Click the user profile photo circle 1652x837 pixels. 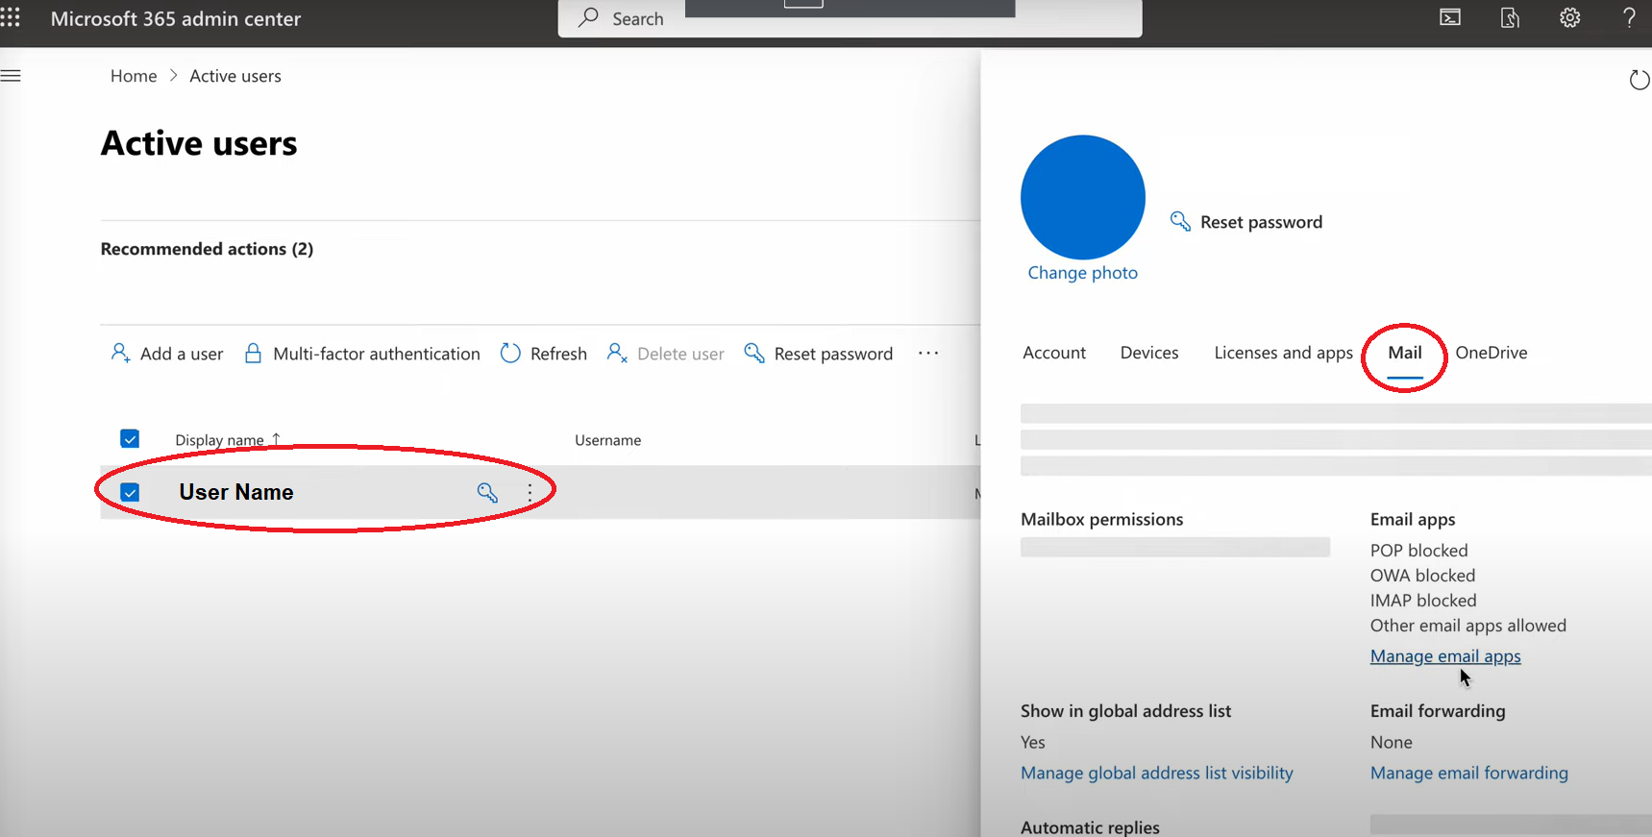point(1083,197)
